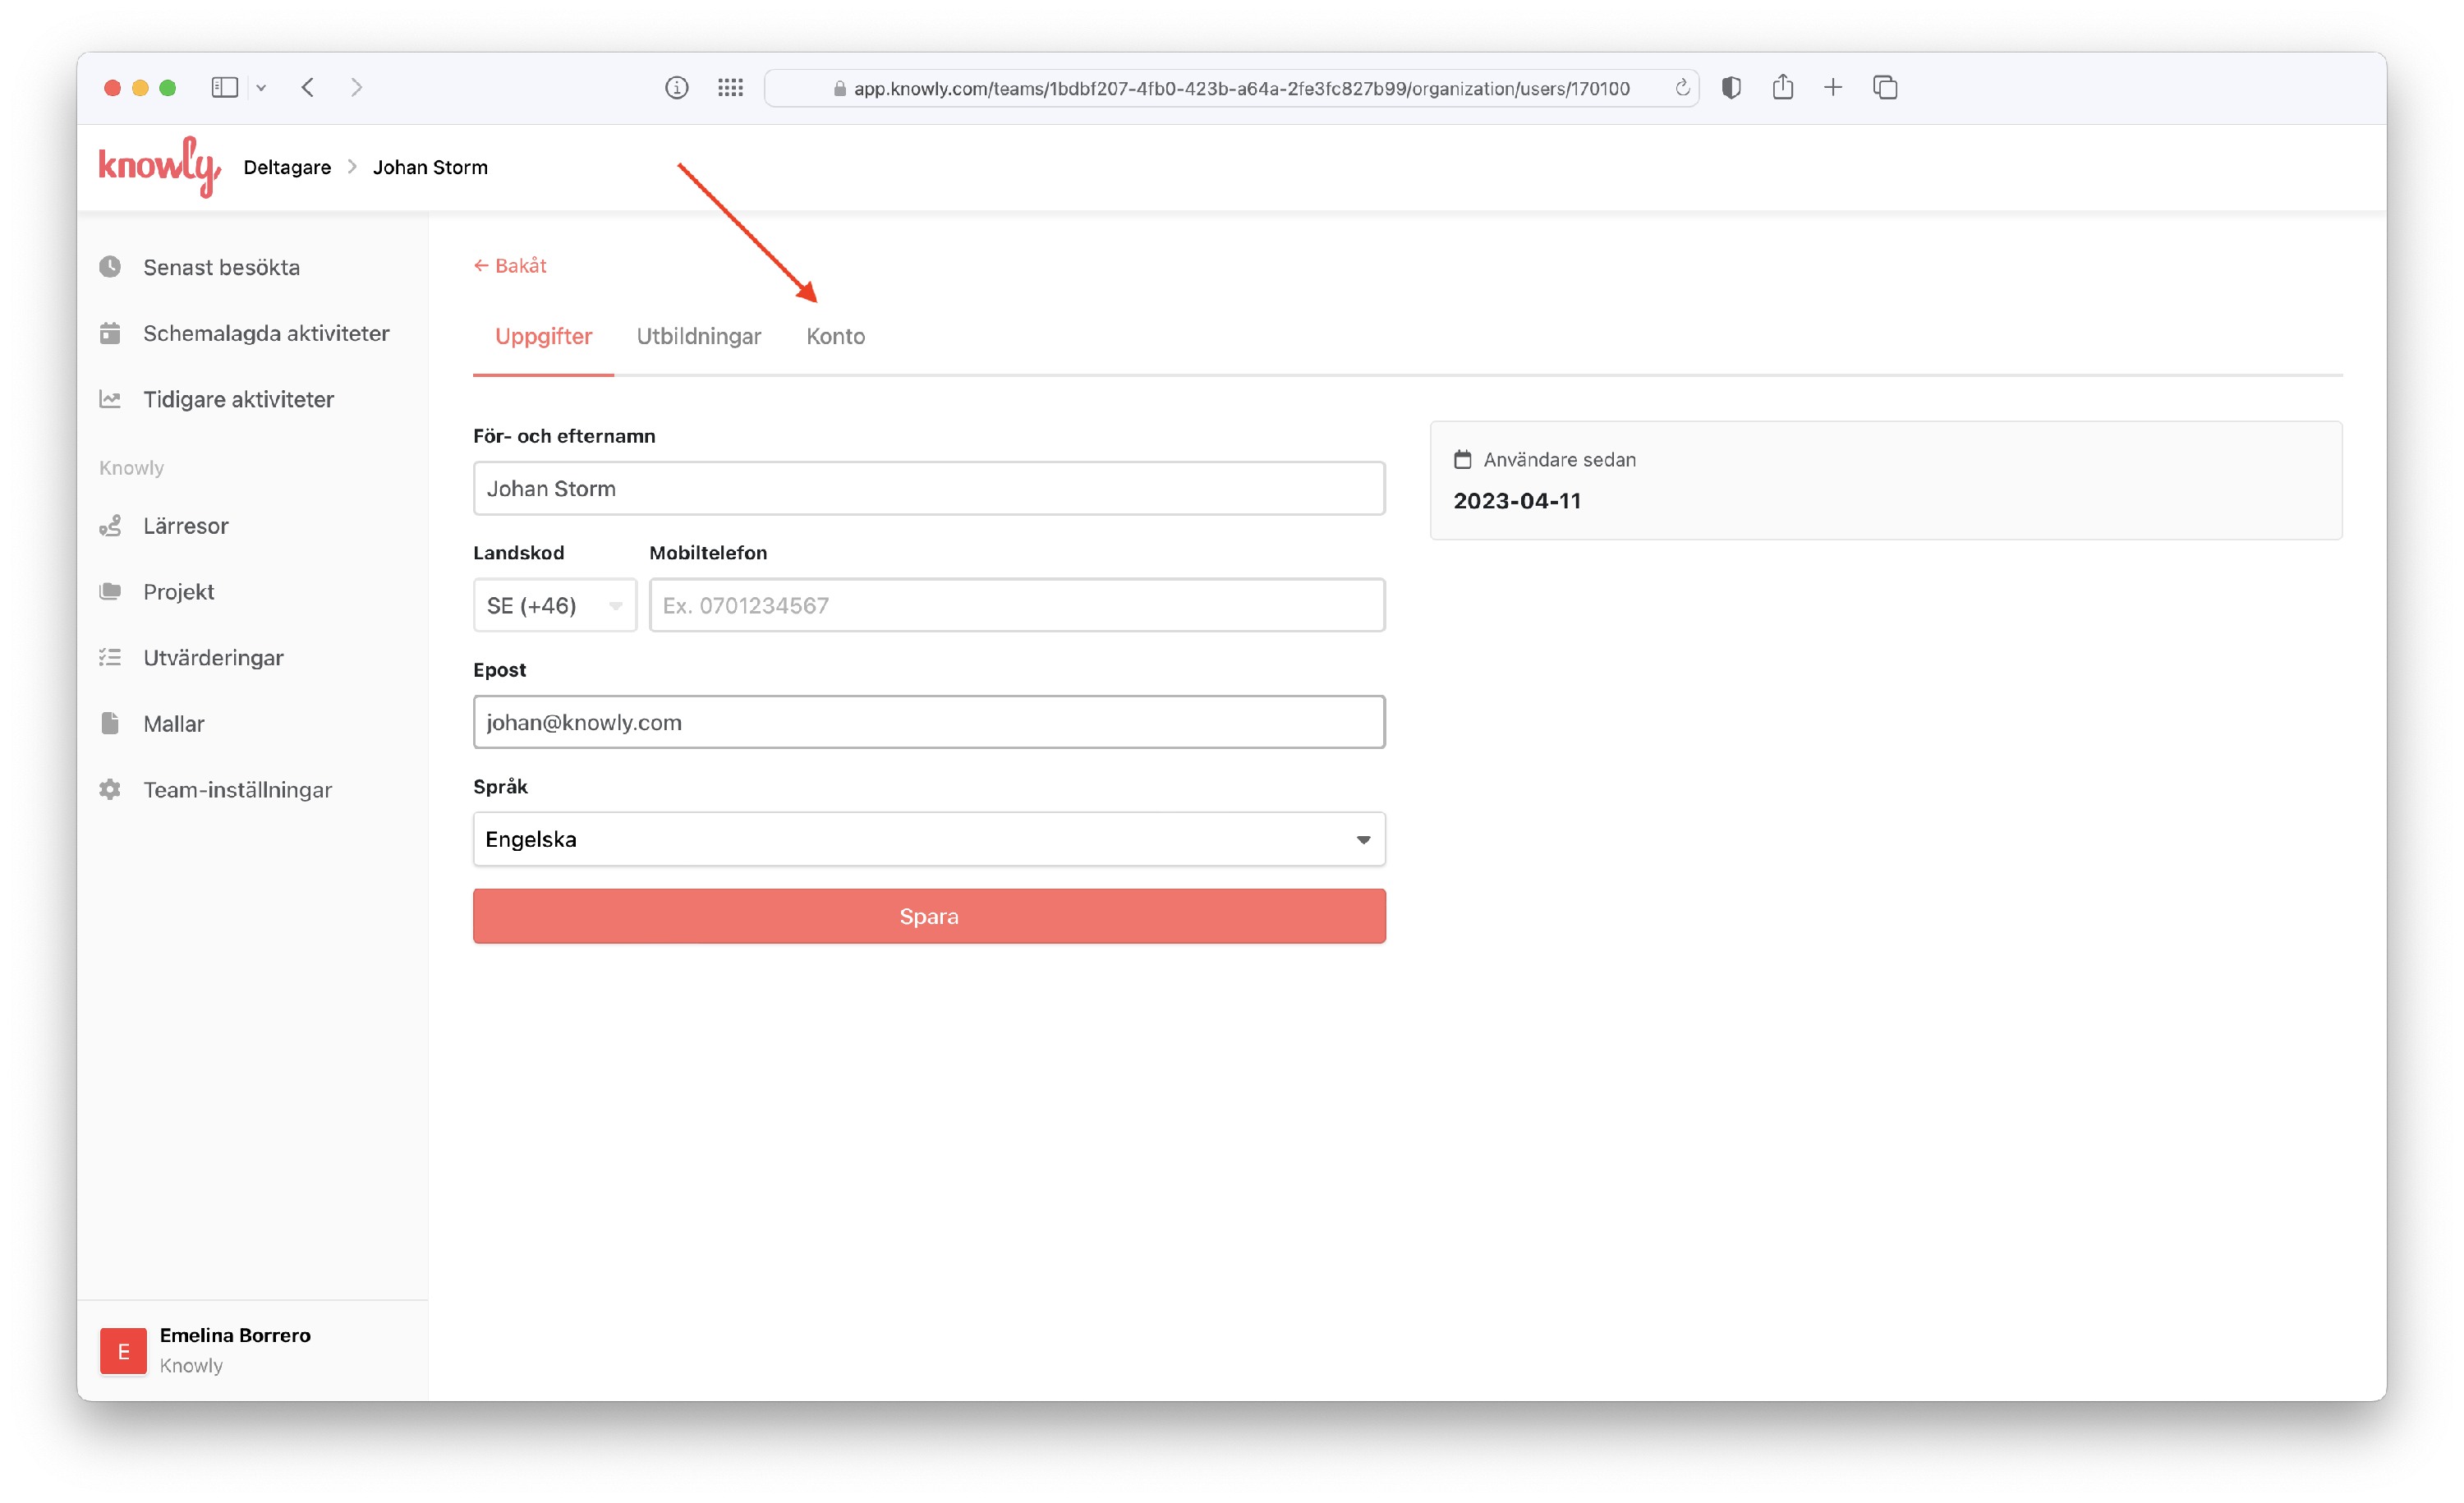Open Schemalagda aktiviteter calendar icon
2464x1503 pixels.
click(110, 333)
